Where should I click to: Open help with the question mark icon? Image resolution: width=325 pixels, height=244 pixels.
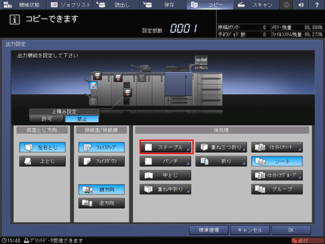(317, 4)
